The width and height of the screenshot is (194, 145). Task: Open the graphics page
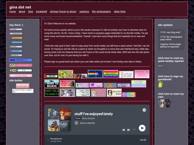[x=84, y=11]
